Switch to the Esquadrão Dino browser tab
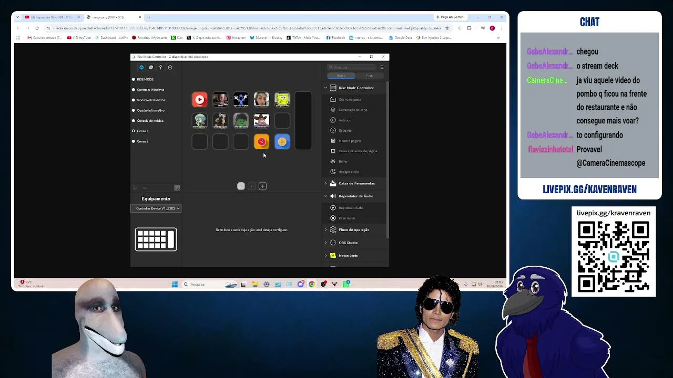673x378 pixels. click(52, 17)
